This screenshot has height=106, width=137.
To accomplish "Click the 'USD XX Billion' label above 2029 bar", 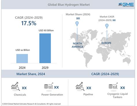I will 46,30.
